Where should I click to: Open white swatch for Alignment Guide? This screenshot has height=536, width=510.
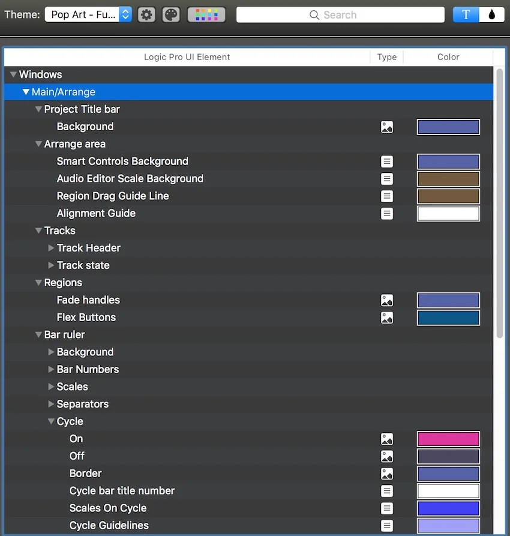[448, 214]
